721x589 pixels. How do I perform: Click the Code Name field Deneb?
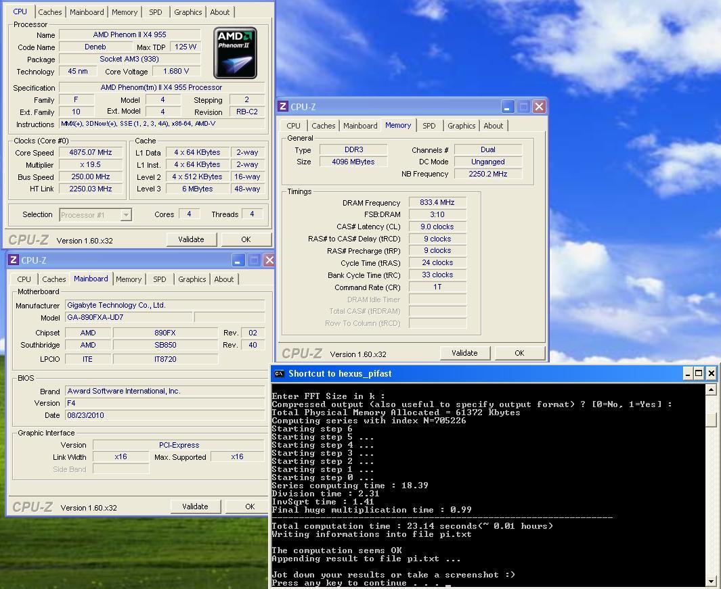point(95,47)
